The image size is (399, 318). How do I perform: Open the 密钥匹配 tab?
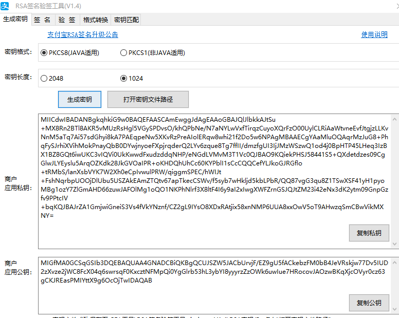click(x=126, y=20)
